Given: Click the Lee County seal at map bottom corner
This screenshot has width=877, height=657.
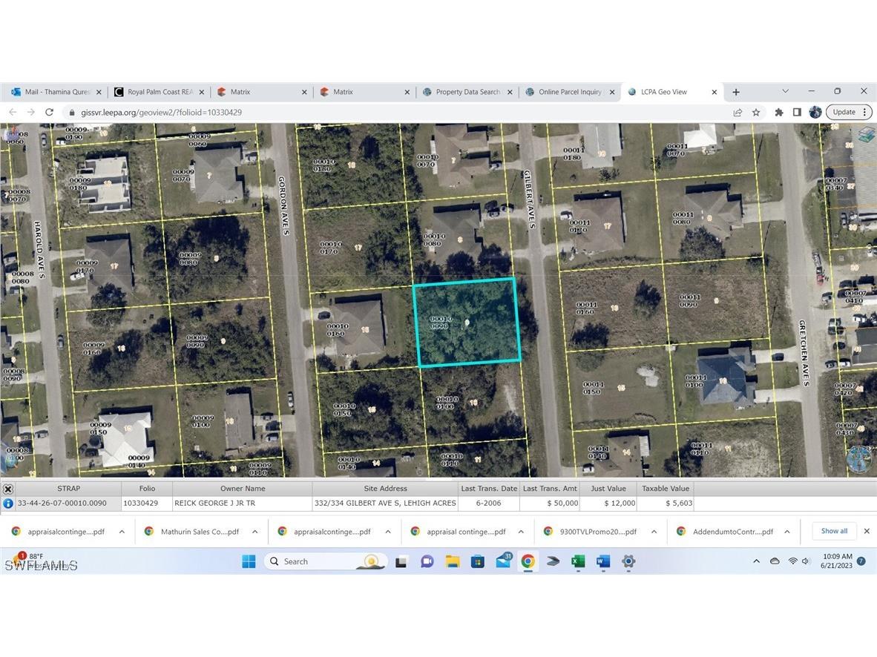Looking at the screenshot, I should coord(859,458).
